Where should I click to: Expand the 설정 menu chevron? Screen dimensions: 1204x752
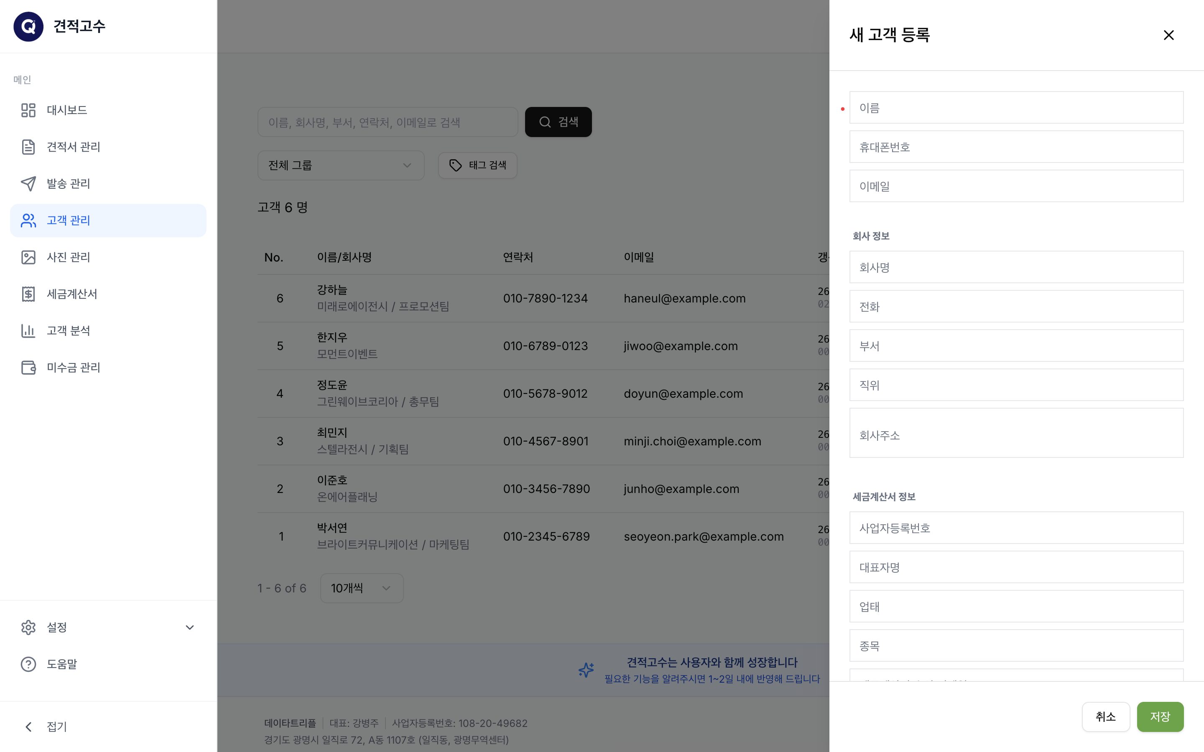point(189,627)
